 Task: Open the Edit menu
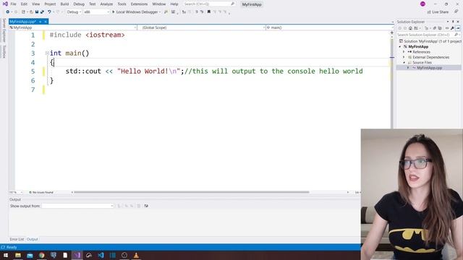point(24,4)
